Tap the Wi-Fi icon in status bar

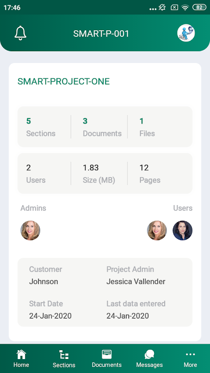(x=185, y=7)
